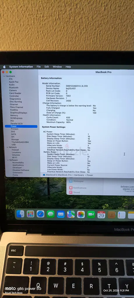Open Calendar showing Oct 29 in Dock
Screen dimensions: 134x298
[101, 215]
